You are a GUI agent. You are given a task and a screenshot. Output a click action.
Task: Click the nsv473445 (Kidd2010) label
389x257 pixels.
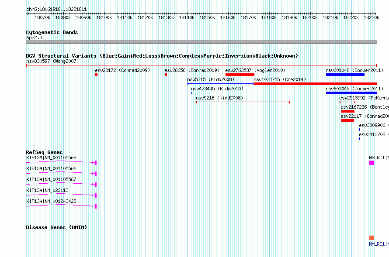pos(217,89)
